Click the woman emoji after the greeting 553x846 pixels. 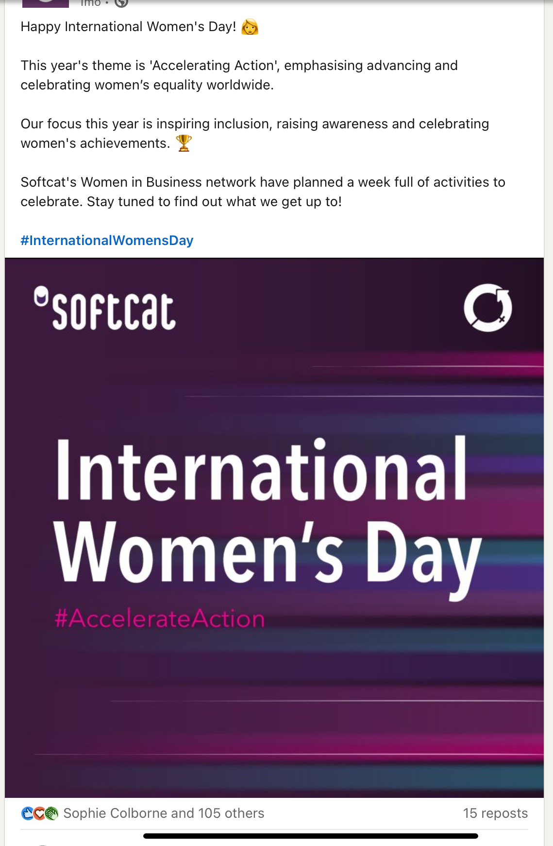tap(250, 27)
